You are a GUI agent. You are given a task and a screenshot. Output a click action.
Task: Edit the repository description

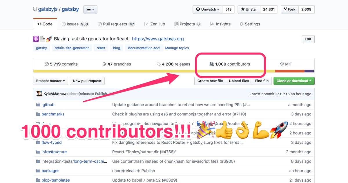[x=308, y=39]
